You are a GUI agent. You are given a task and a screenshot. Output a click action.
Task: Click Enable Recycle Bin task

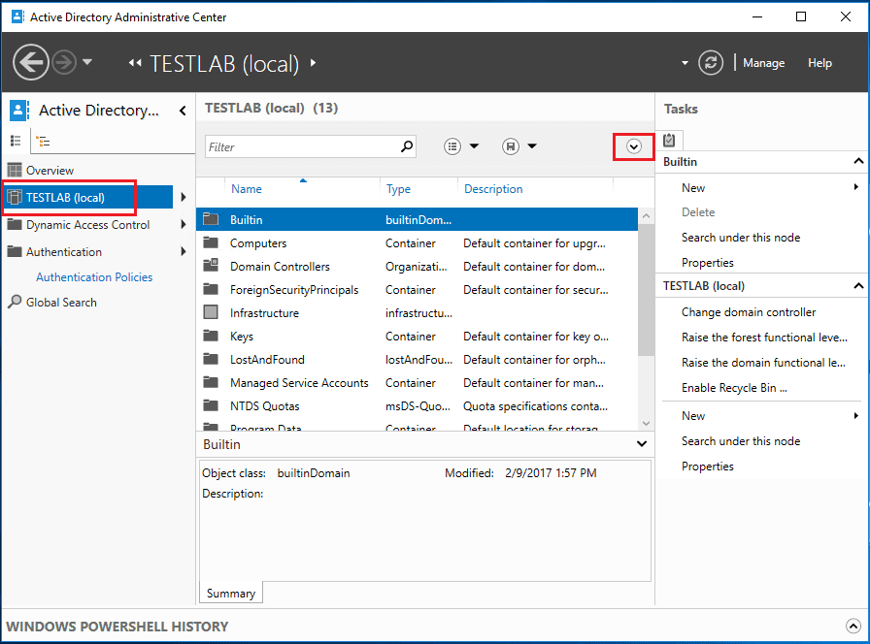[734, 388]
